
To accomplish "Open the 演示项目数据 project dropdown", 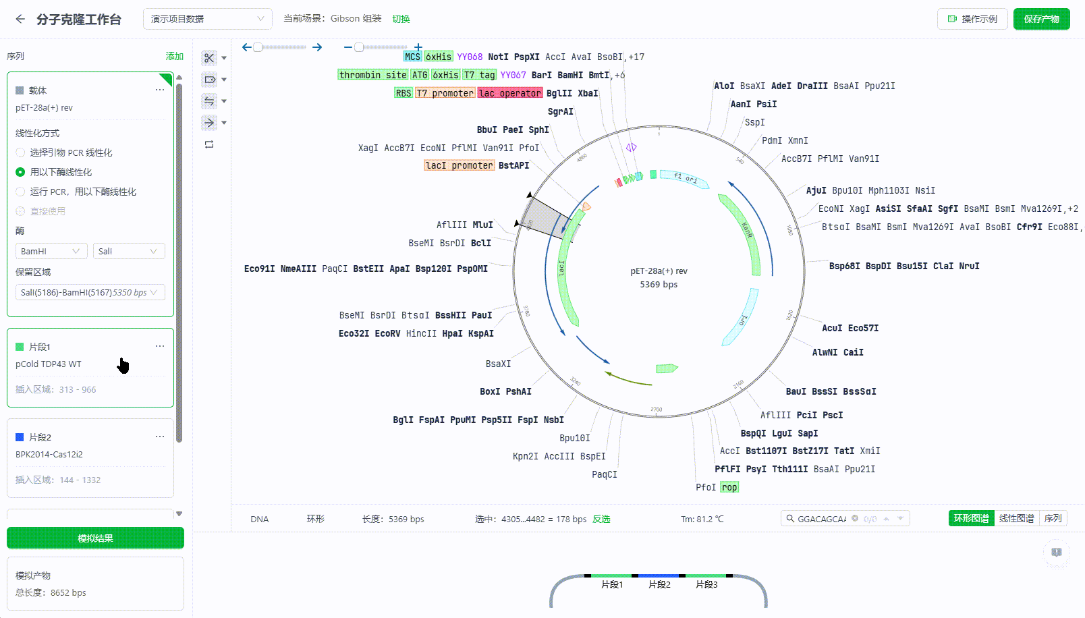I will click(207, 19).
